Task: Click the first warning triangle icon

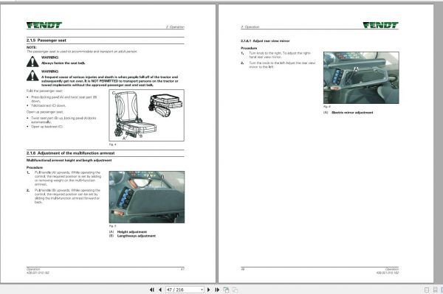Action: click(32, 61)
